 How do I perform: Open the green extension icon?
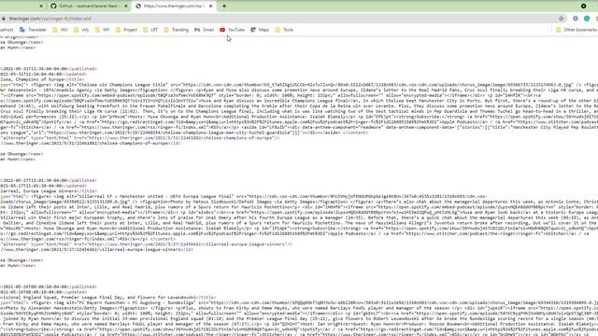point(587,19)
